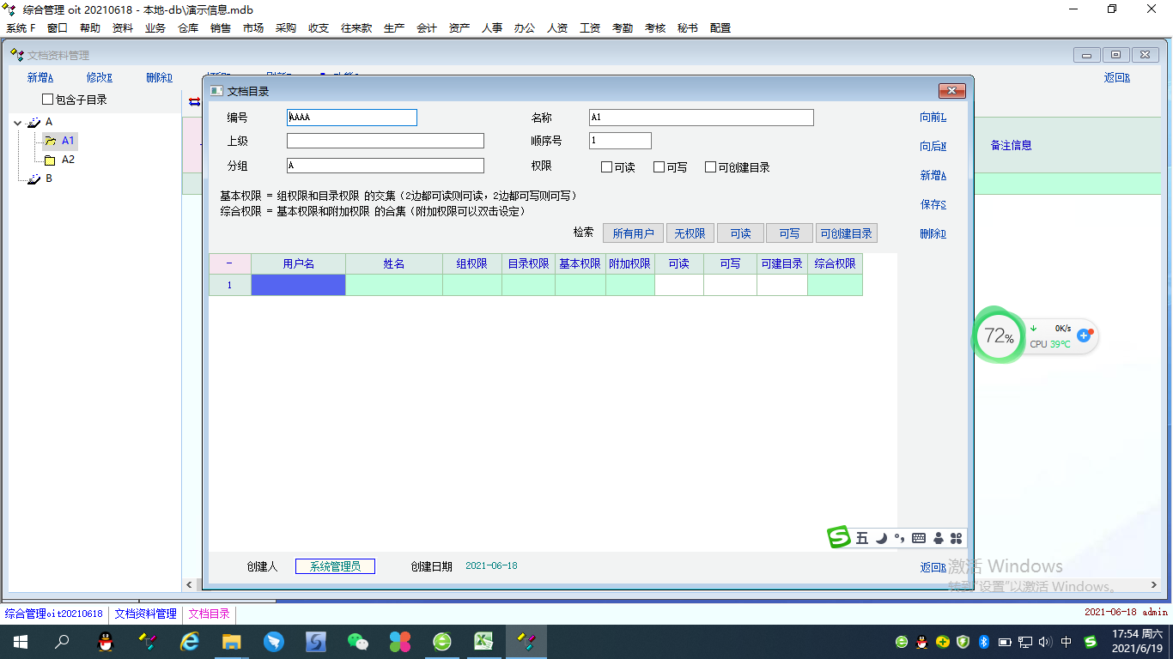Toggle the 包含子目录 checkbox
Image resolution: width=1173 pixels, height=659 pixels.
pyautogui.click(x=48, y=100)
